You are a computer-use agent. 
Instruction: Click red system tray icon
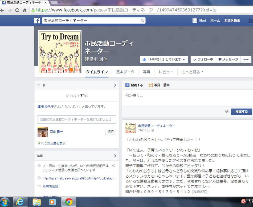click(243, 201)
